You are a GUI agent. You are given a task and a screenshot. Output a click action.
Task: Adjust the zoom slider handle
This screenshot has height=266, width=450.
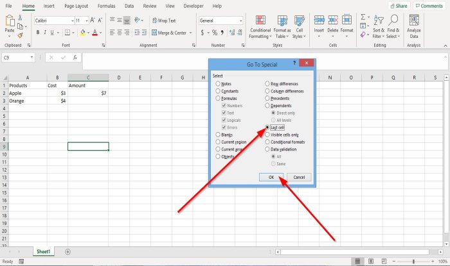coord(413,262)
